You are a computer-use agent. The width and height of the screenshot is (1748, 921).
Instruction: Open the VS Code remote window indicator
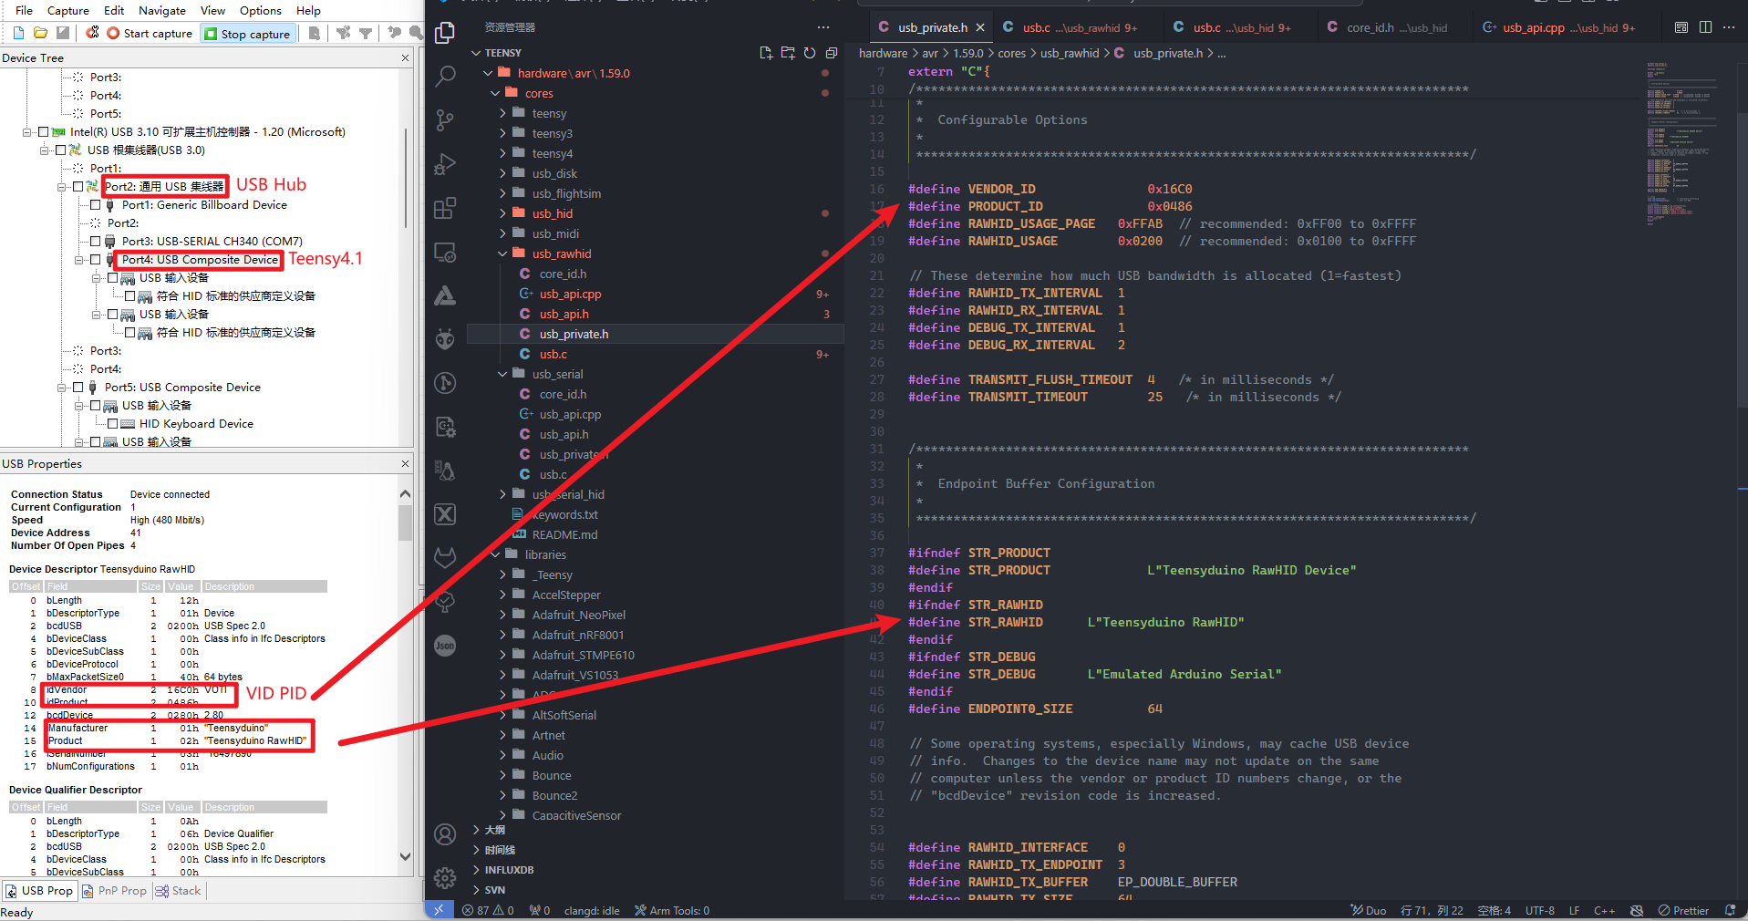tap(439, 910)
